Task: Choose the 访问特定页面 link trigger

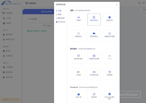Action: click(x=94, y=74)
